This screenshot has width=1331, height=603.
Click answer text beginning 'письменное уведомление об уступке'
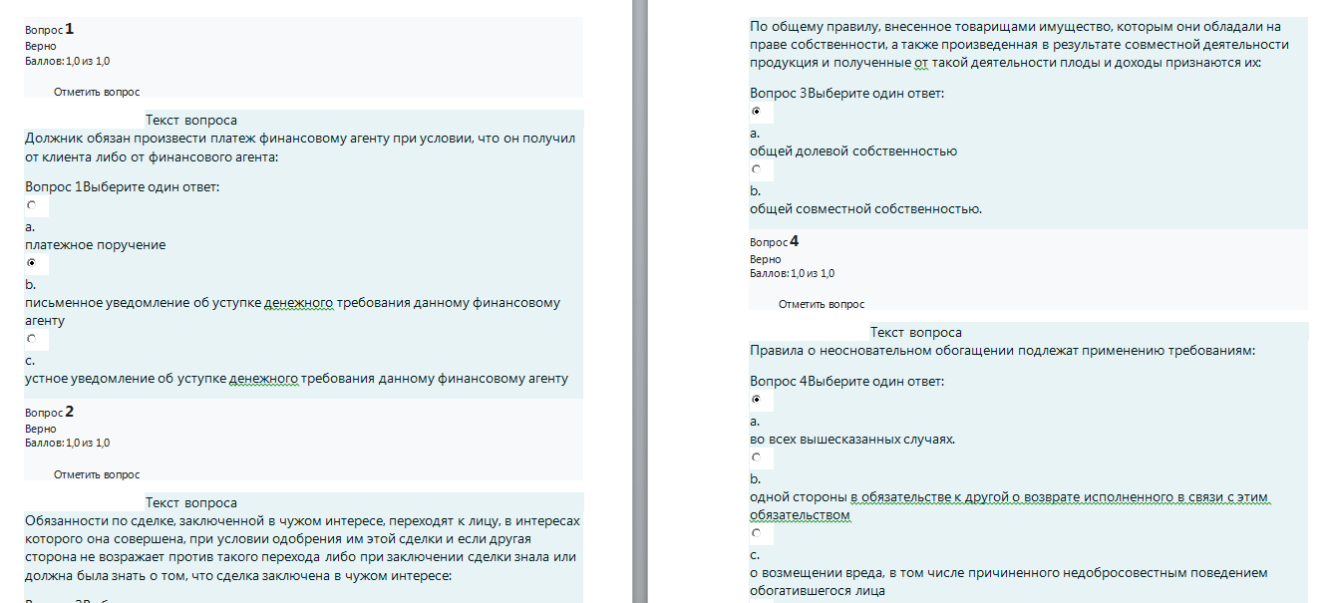[293, 312]
